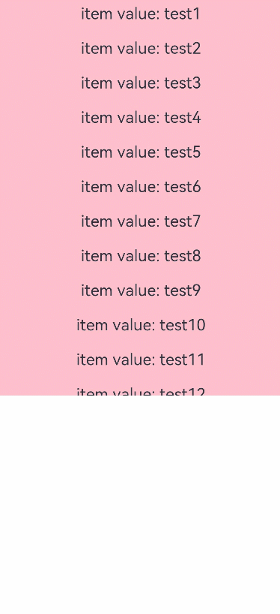This screenshot has width=280, height=614.
Task: Tap list entry 'item value: test6'
Action: [140, 187]
